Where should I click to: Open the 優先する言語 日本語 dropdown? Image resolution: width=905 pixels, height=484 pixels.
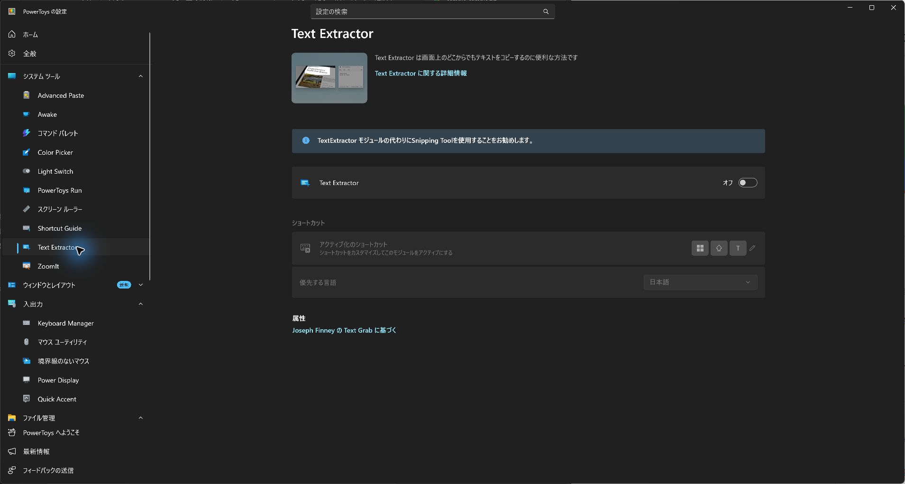click(700, 282)
